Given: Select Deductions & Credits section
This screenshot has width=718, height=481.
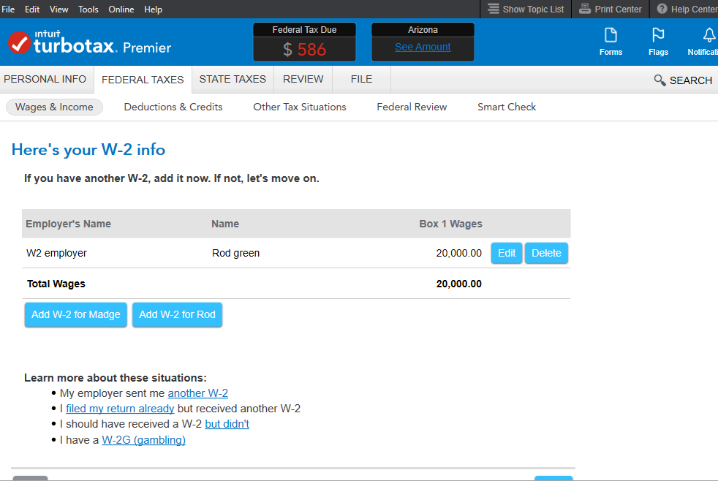Looking at the screenshot, I should tap(173, 107).
